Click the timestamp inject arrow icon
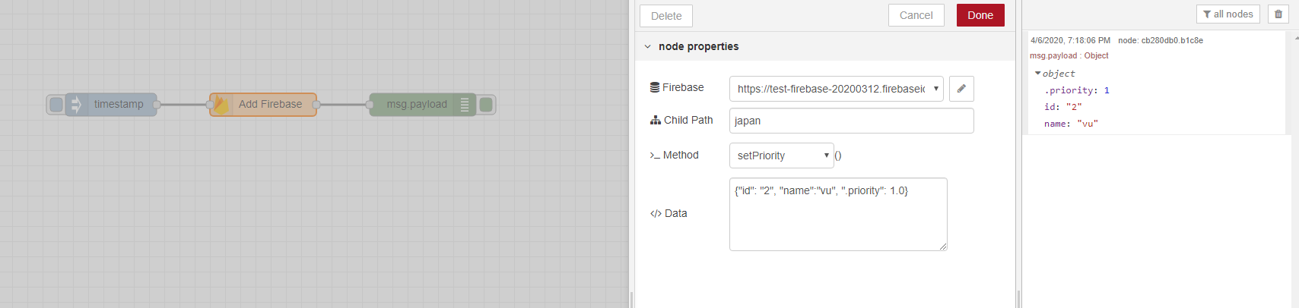Screen dimensions: 1299x308 (76, 105)
